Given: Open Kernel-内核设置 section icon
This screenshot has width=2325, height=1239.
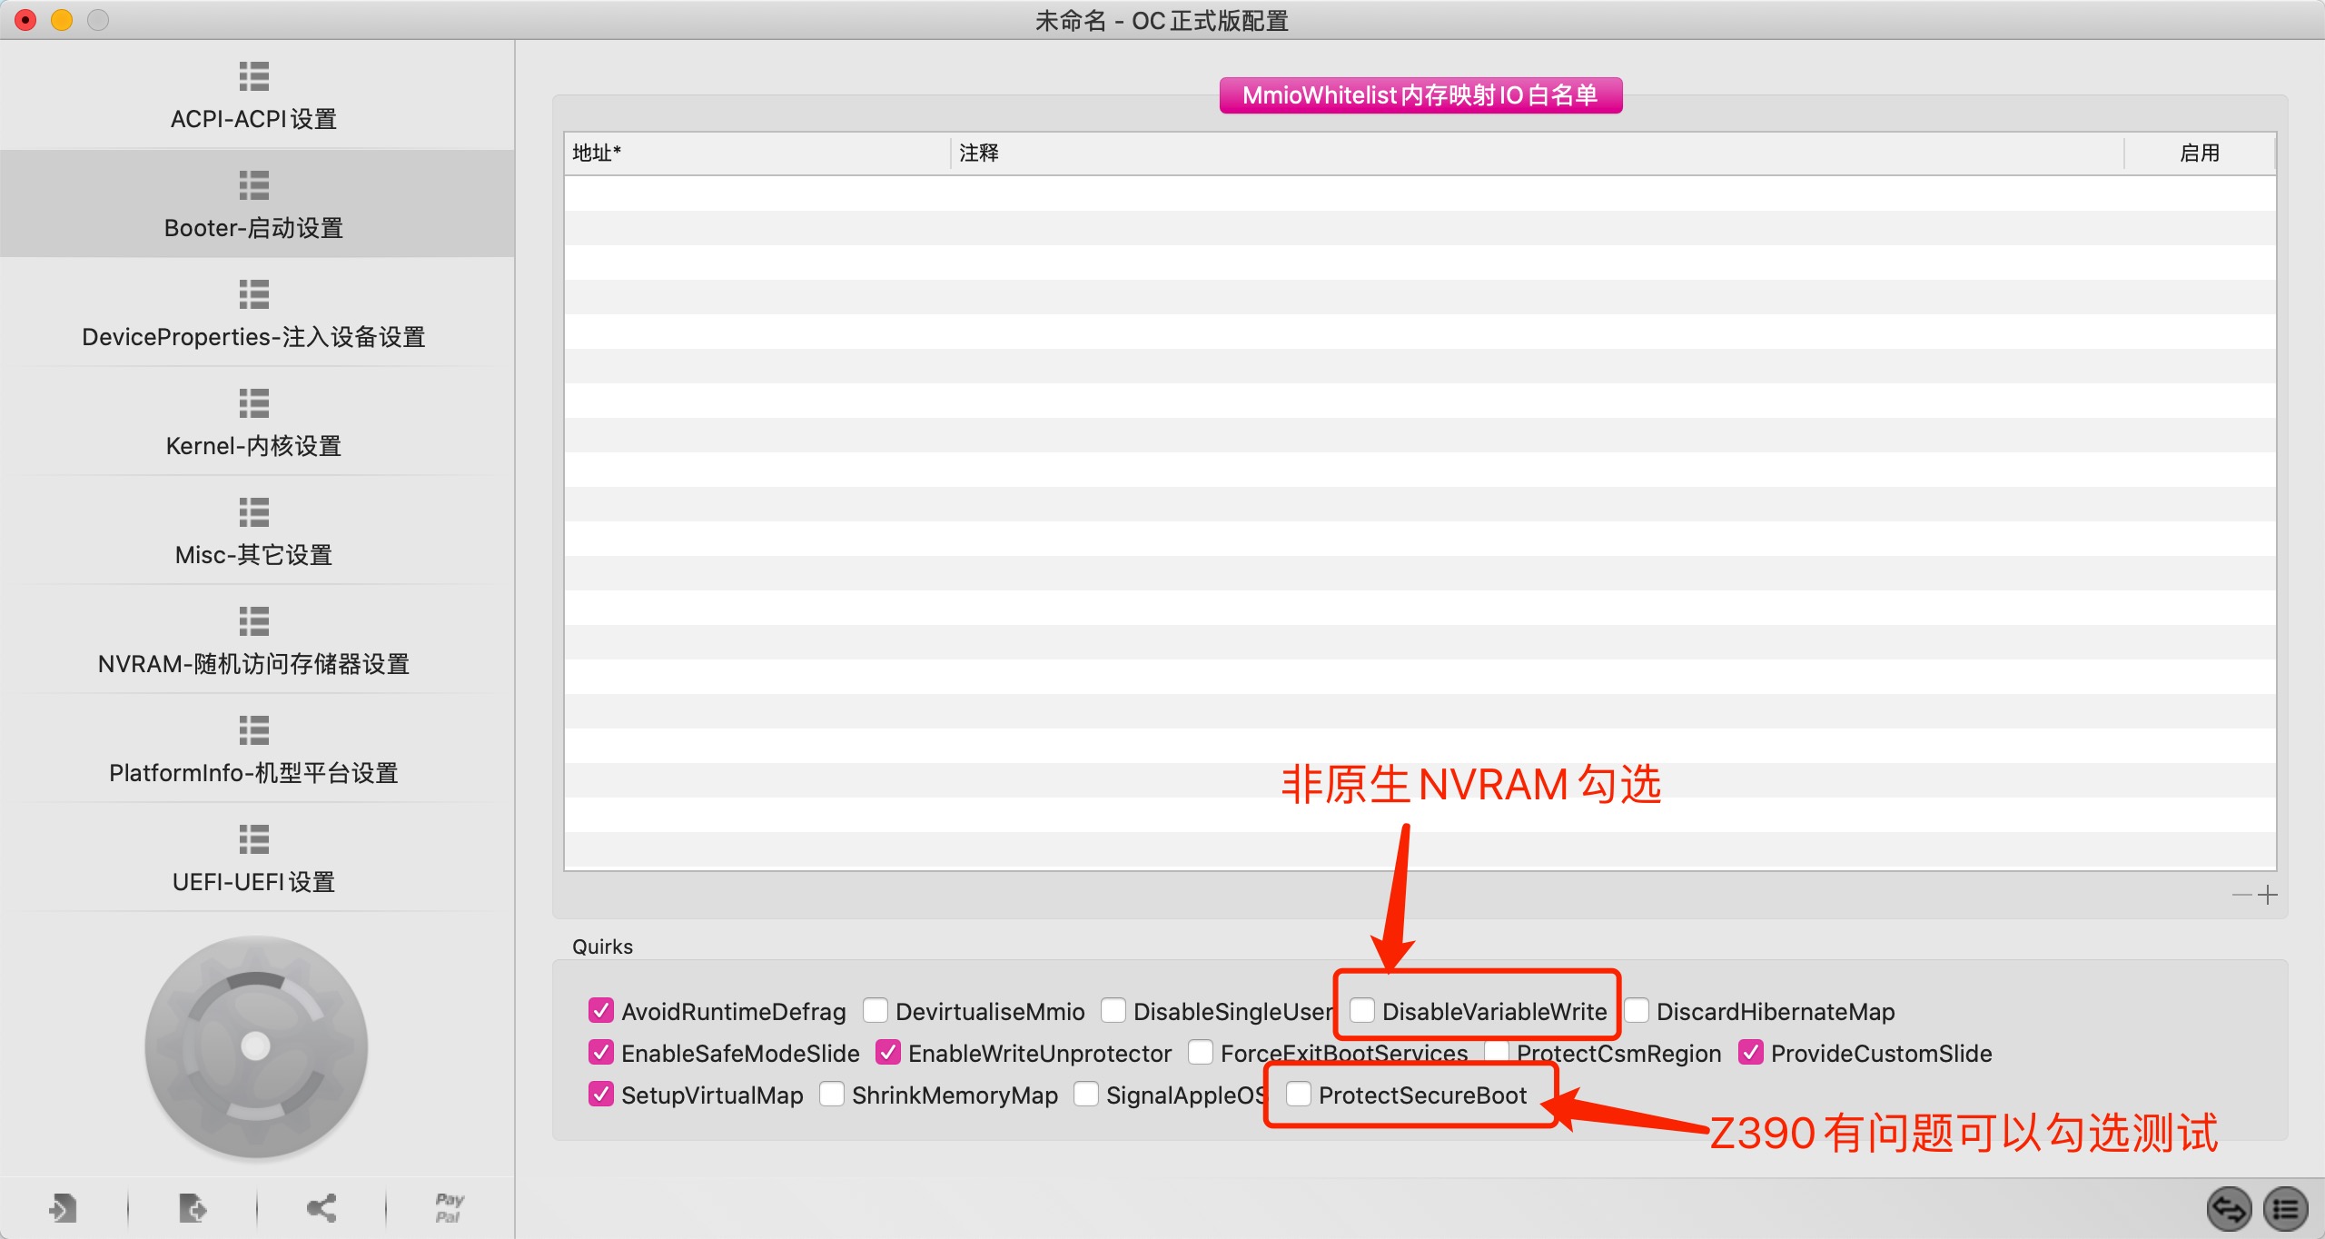Looking at the screenshot, I should (x=254, y=403).
